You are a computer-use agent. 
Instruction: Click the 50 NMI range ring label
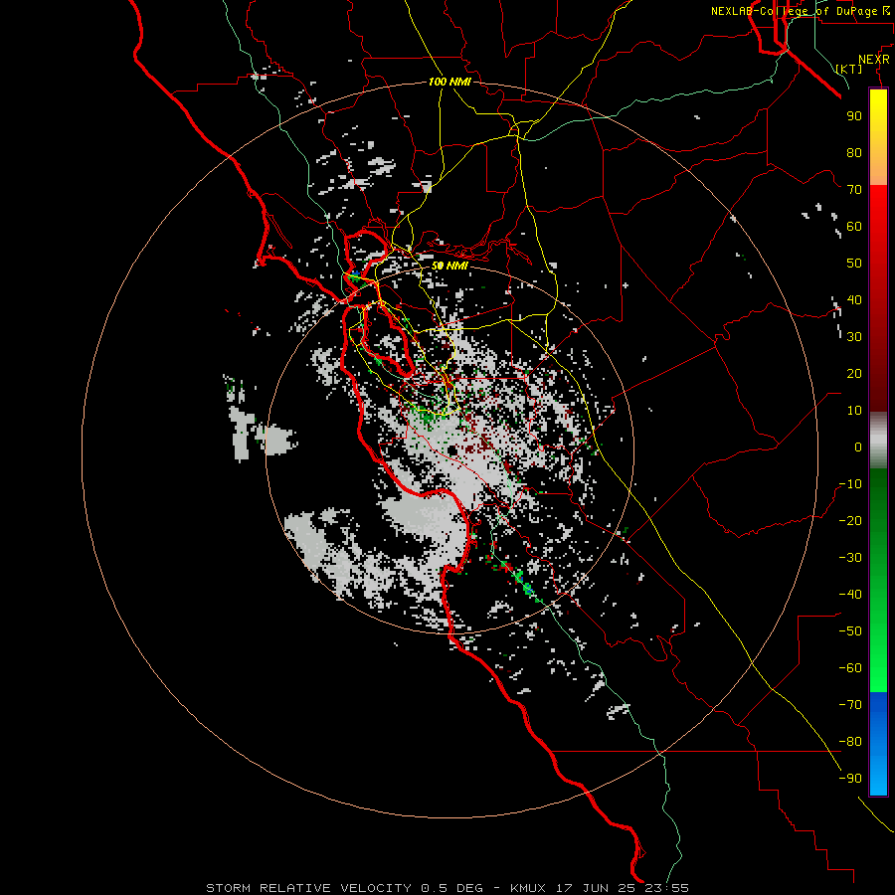point(449,266)
